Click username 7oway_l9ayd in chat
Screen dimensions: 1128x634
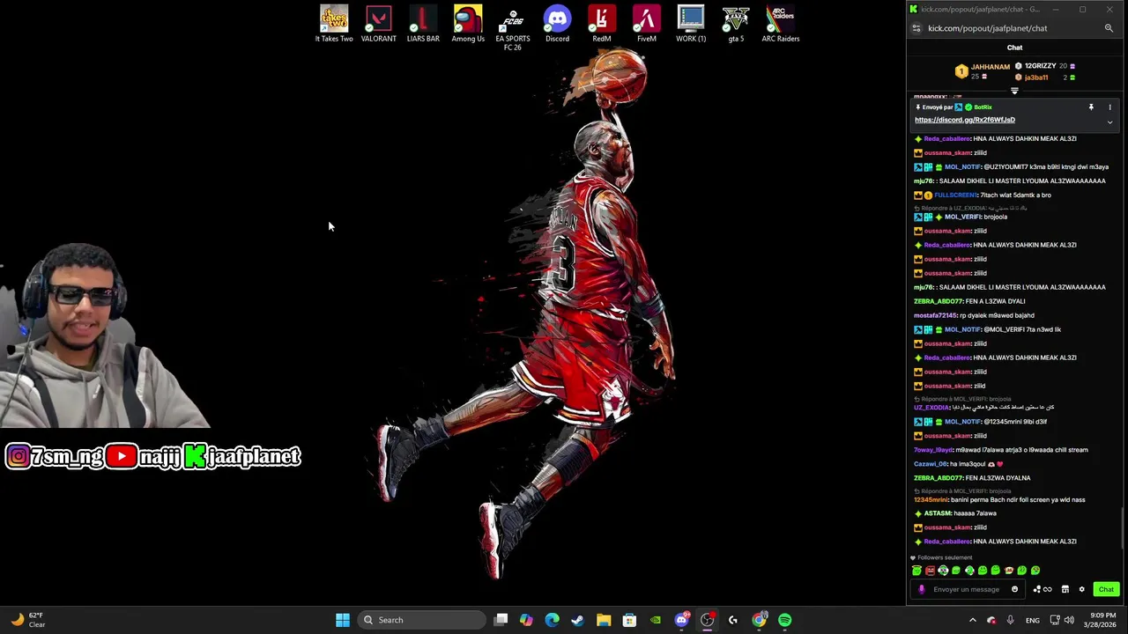(x=934, y=450)
